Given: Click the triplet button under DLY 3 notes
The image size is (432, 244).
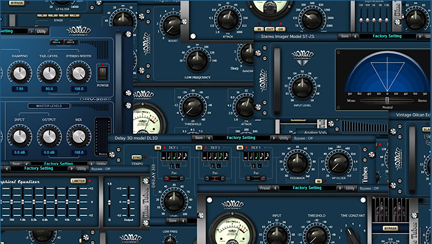Looking at the screenshot, I should click(x=254, y=166).
